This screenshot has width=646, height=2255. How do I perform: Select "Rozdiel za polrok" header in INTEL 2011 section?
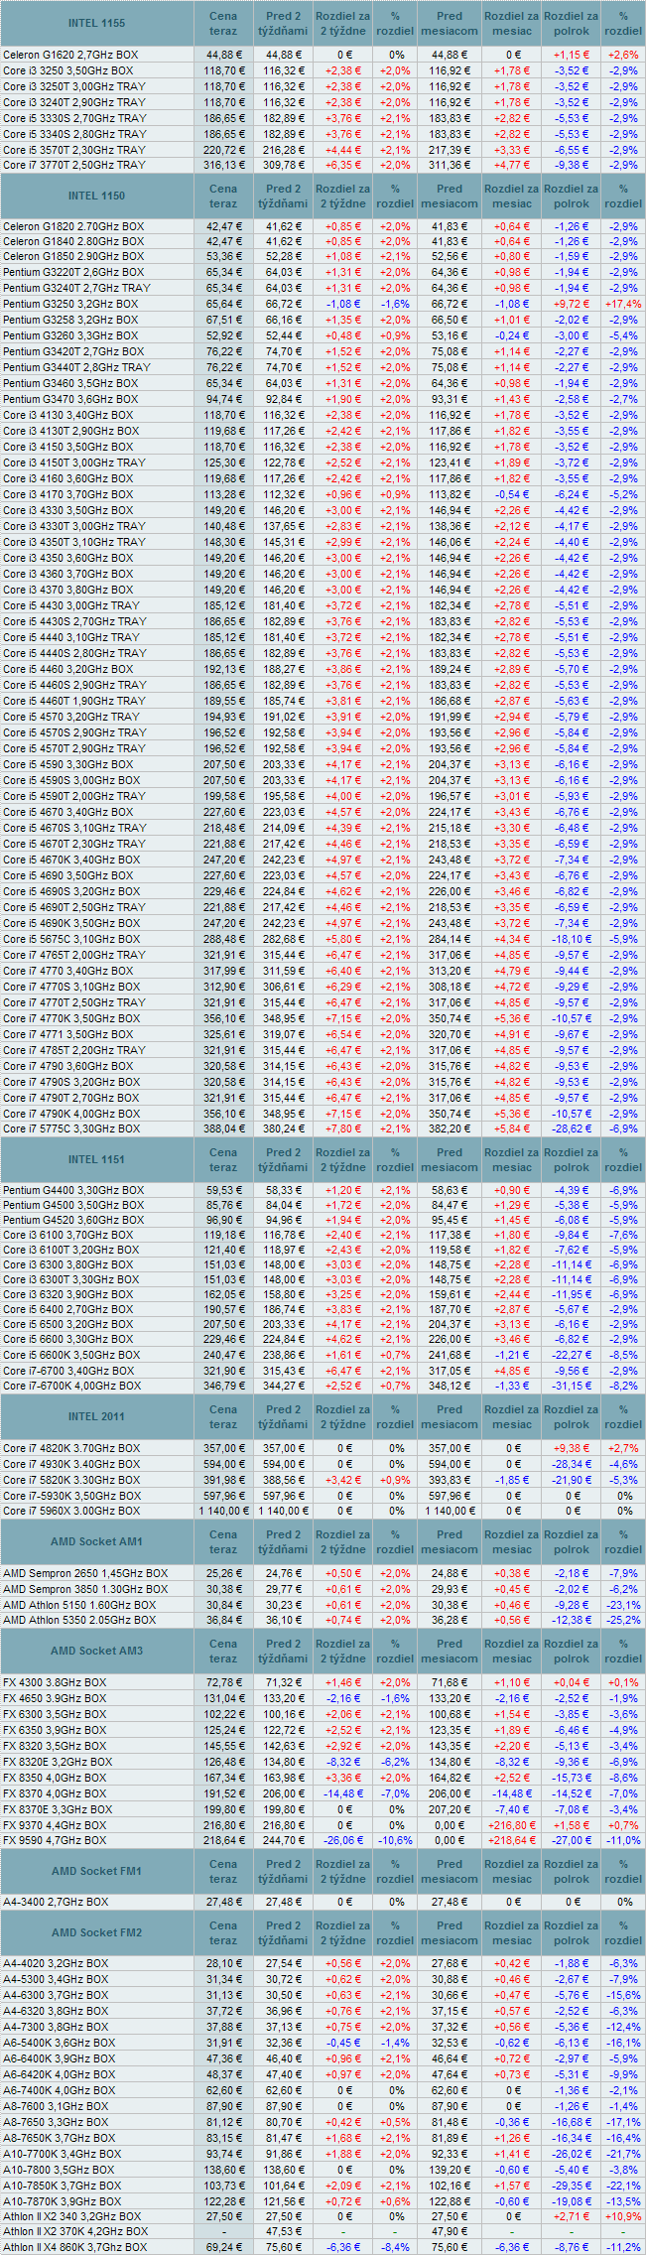[x=572, y=1416]
